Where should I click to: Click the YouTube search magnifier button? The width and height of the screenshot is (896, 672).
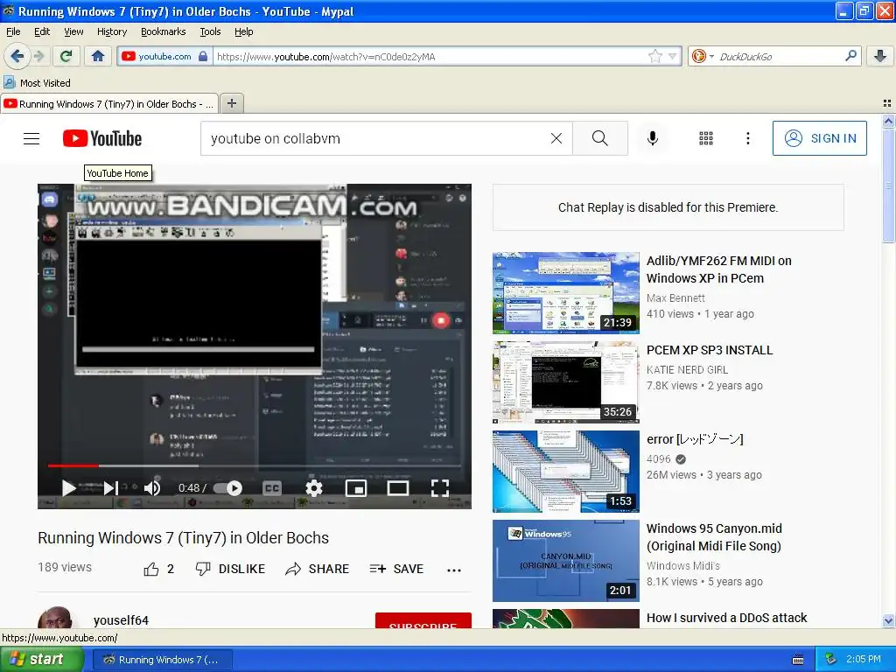coord(600,138)
